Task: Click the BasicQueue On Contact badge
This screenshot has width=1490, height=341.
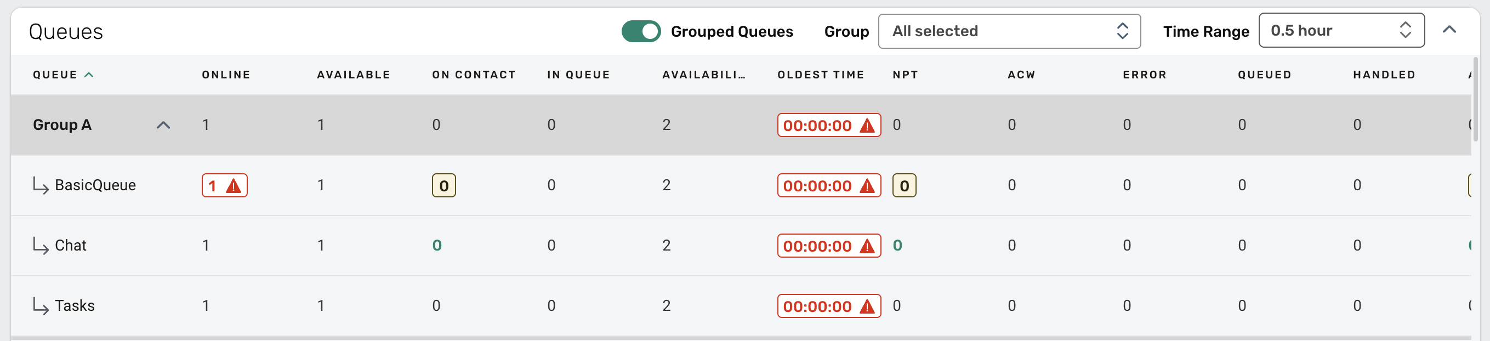Action: pyautogui.click(x=443, y=185)
